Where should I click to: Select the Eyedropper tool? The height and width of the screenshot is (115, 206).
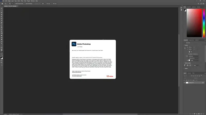[2, 21]
